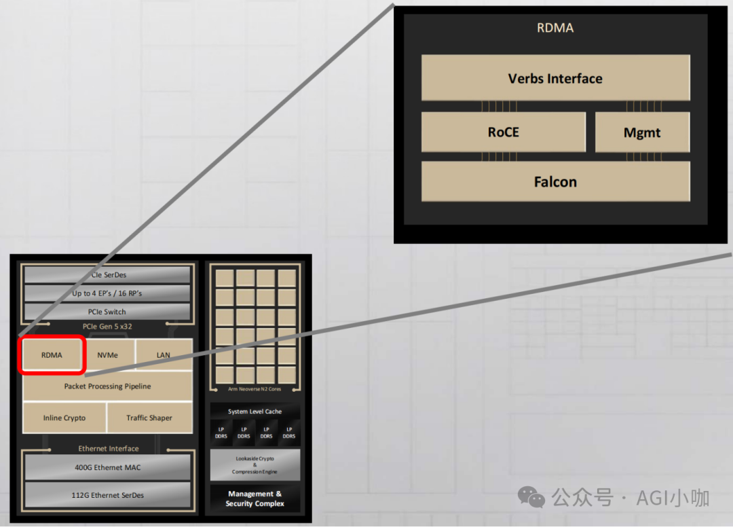The image size is (733, 527).
Task: Click the NVMe block
Action: 108,355
